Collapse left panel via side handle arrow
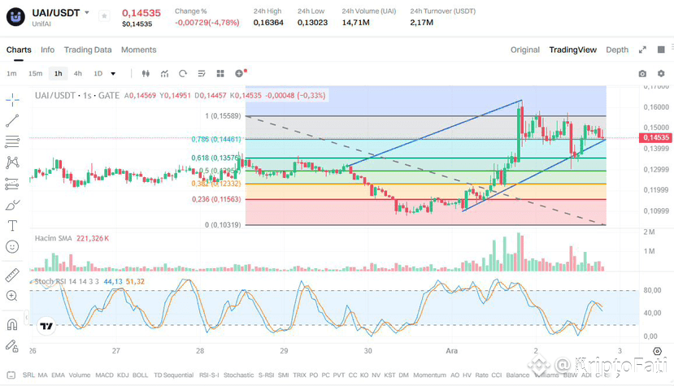 click(26, 318)
